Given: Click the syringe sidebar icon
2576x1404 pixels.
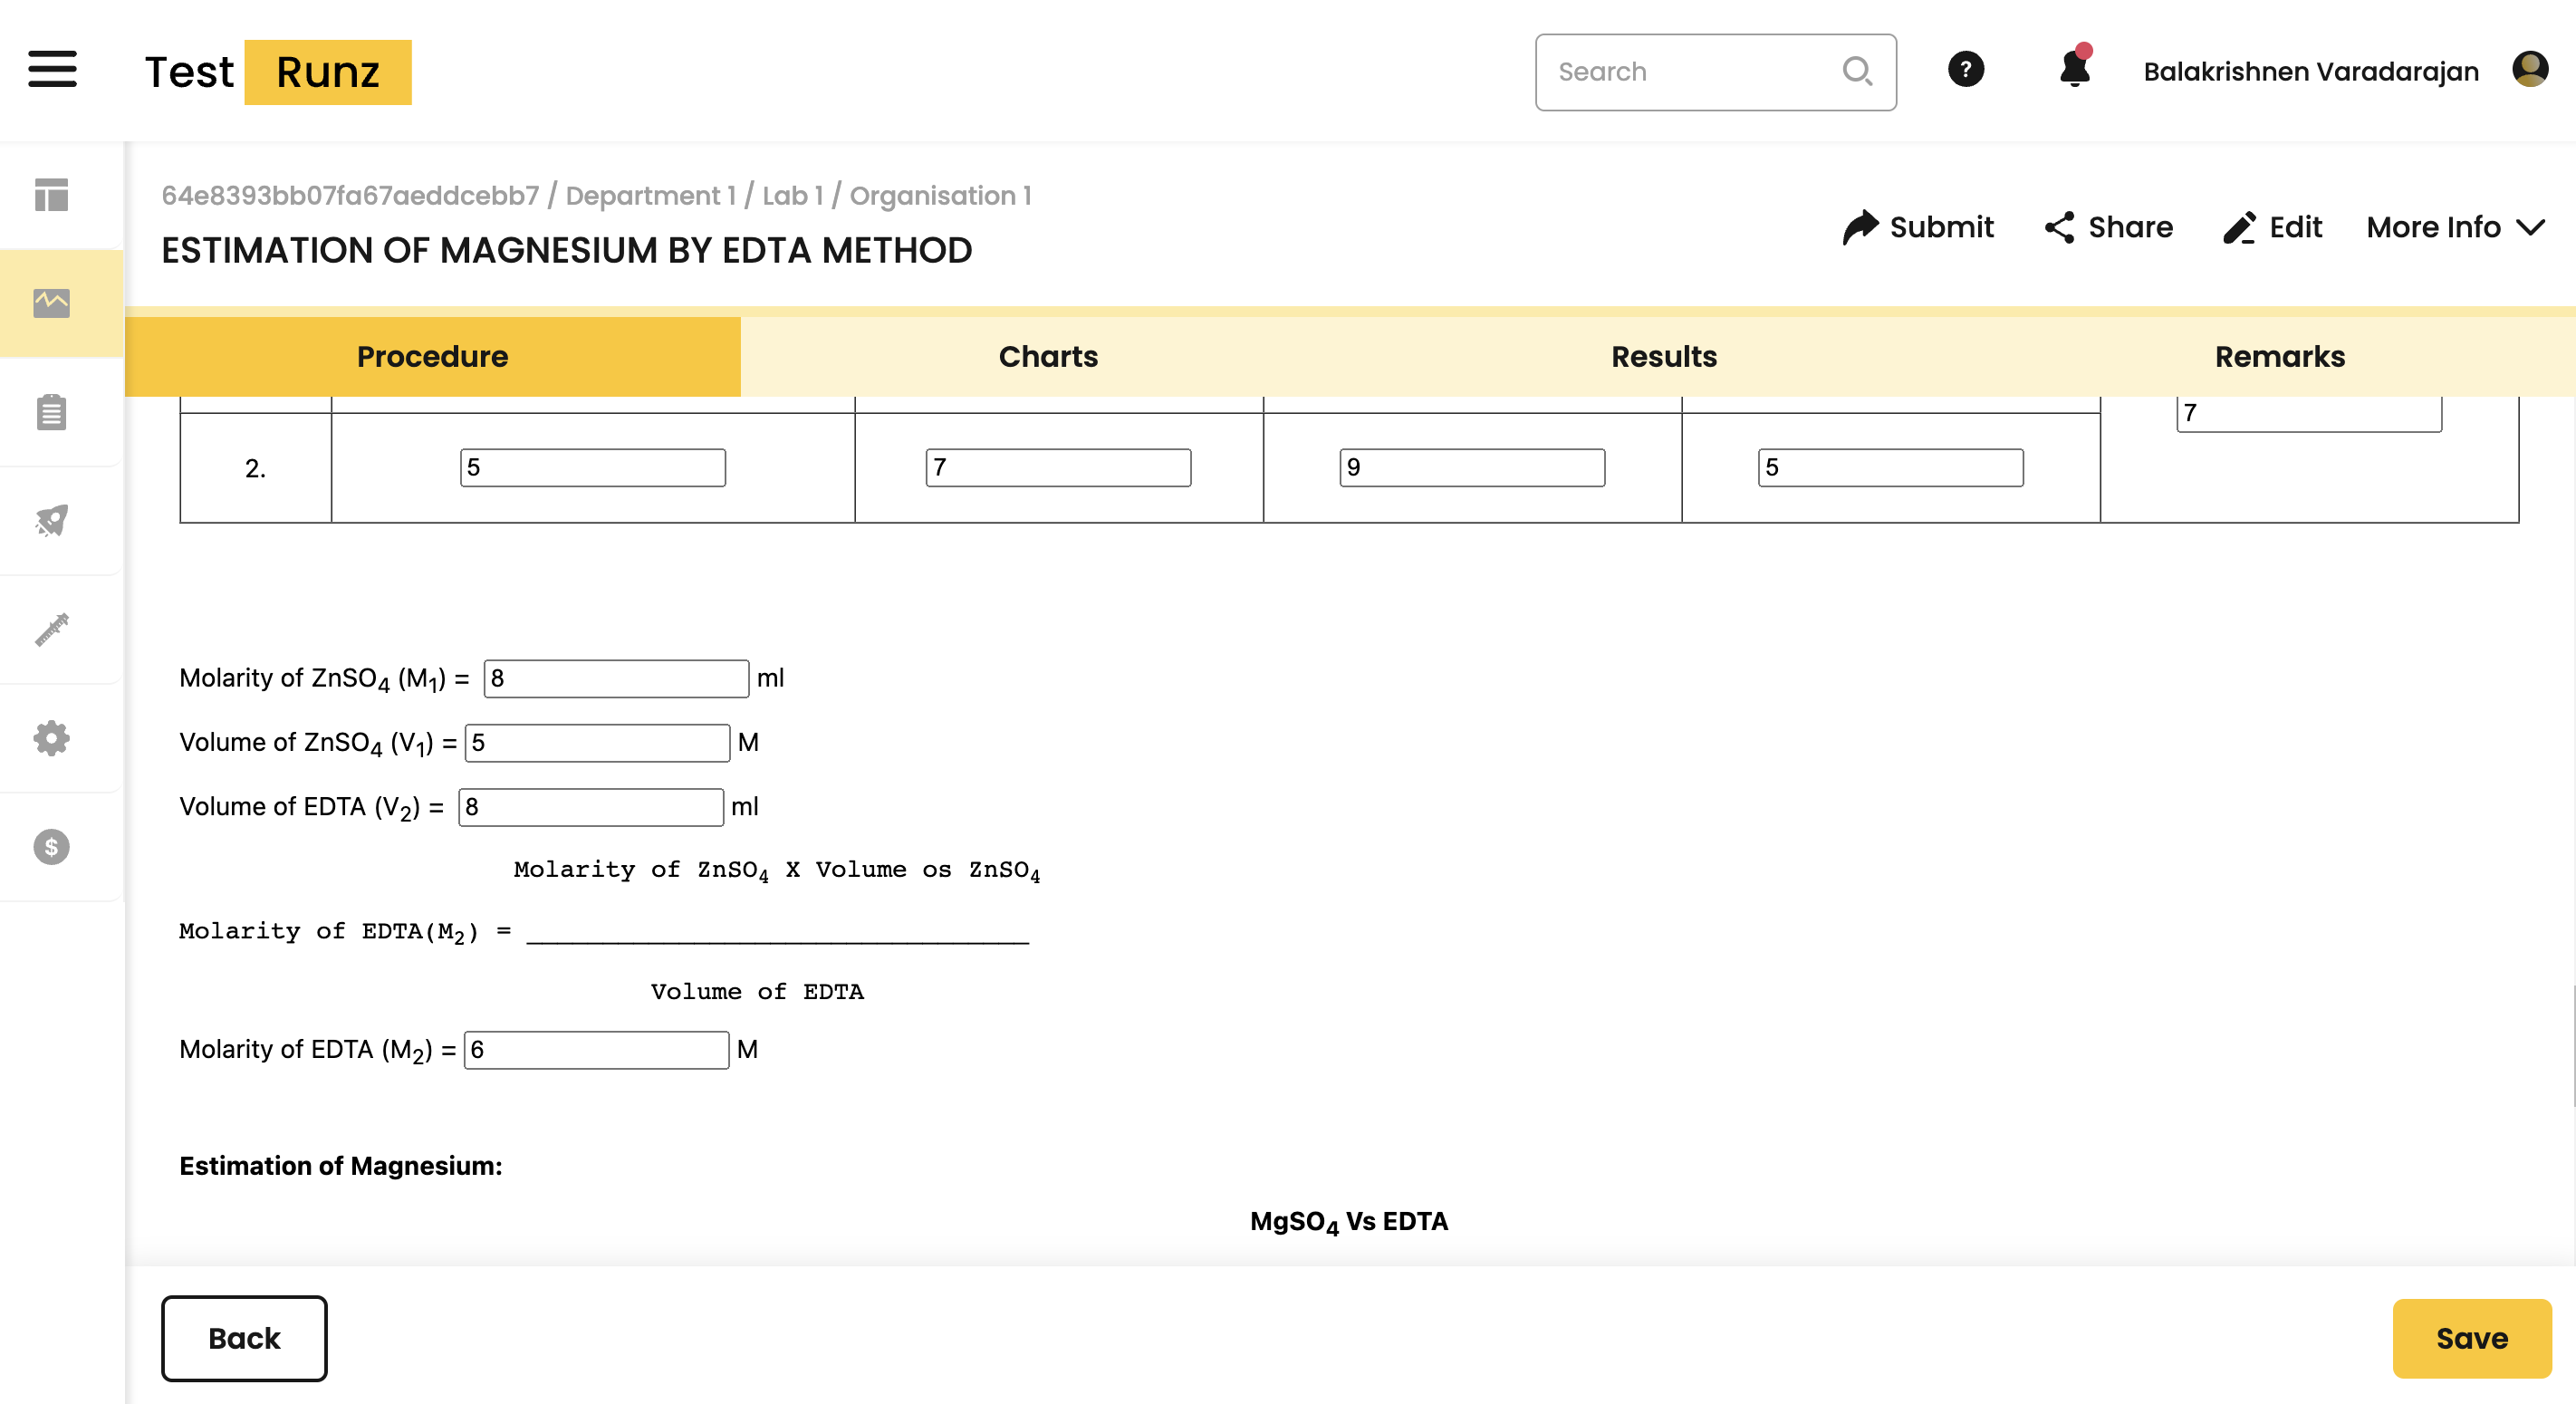Looking at the screenshot, I should point(52,629).
